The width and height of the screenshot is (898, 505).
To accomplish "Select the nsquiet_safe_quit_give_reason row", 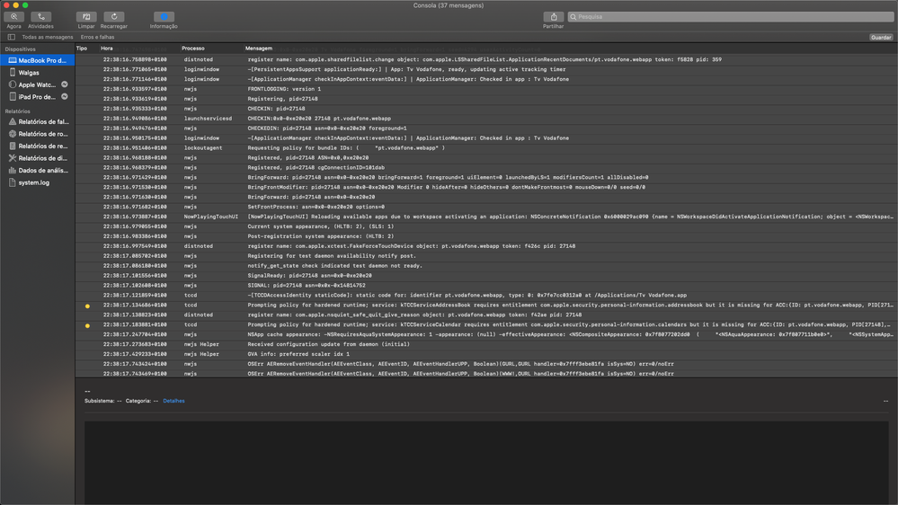I will (486, 315).
